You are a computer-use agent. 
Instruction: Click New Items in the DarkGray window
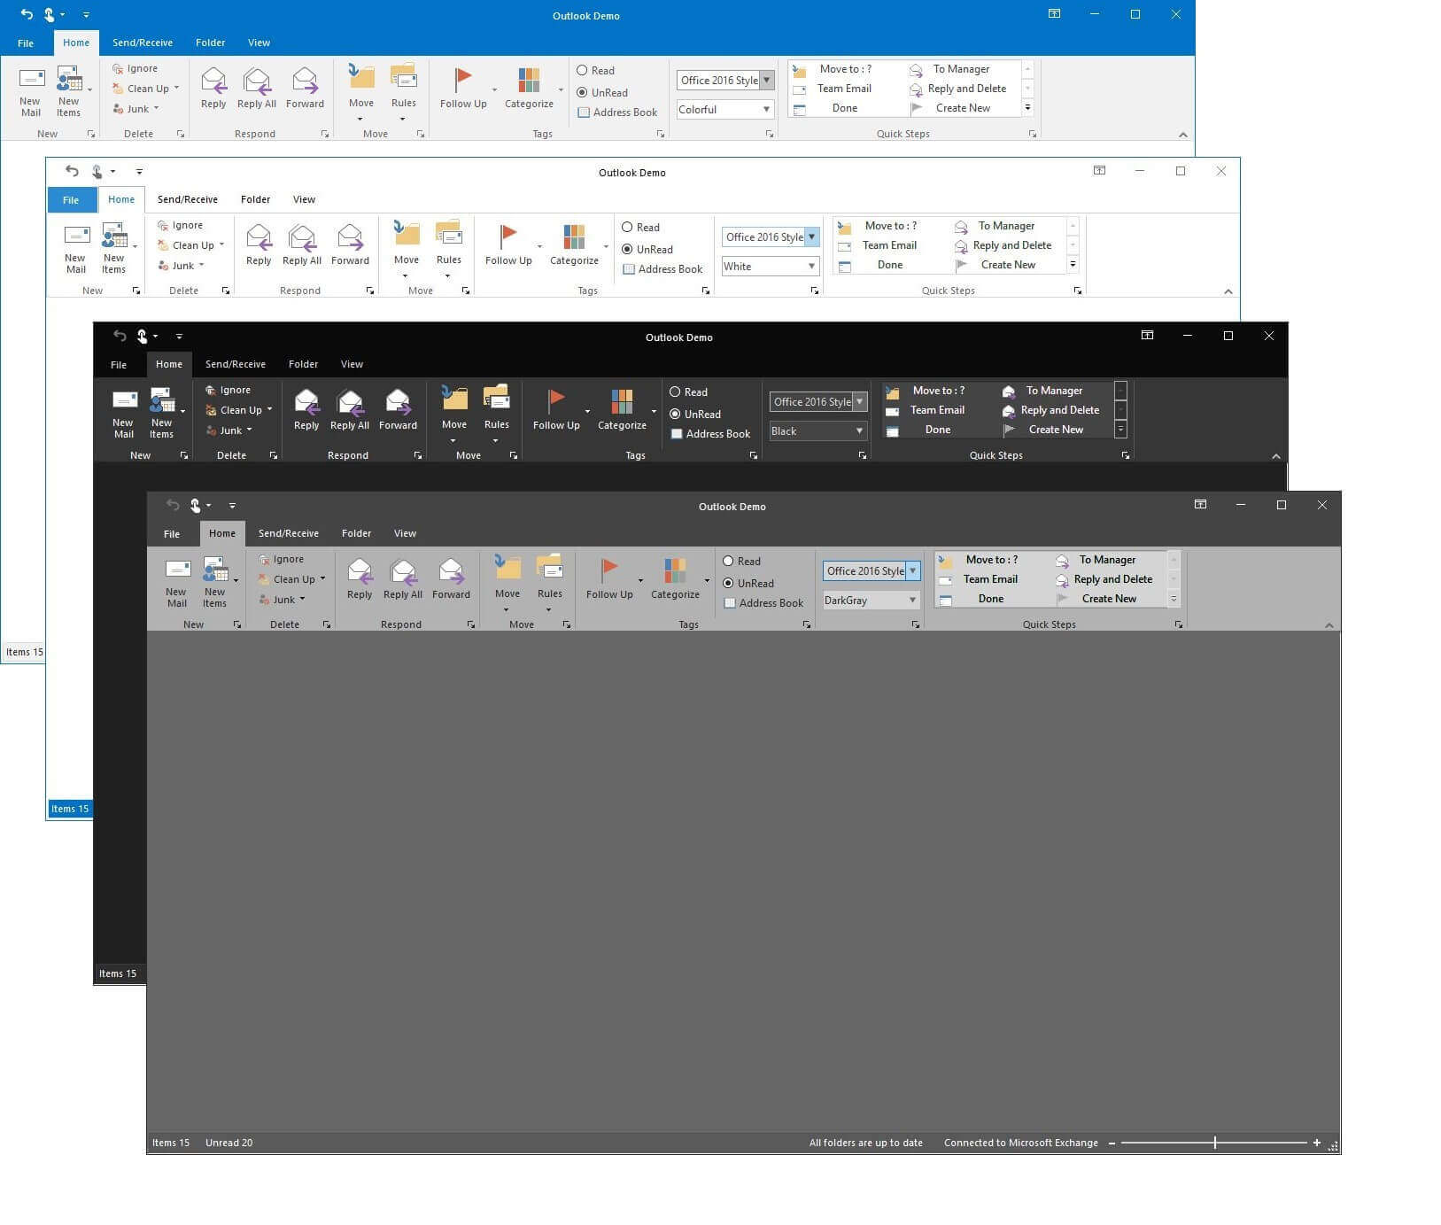214,582
